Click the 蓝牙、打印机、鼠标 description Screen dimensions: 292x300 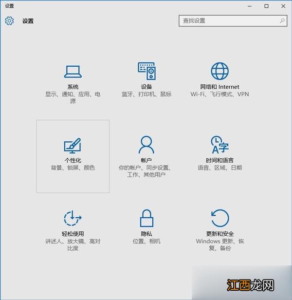tap(146, 94)
